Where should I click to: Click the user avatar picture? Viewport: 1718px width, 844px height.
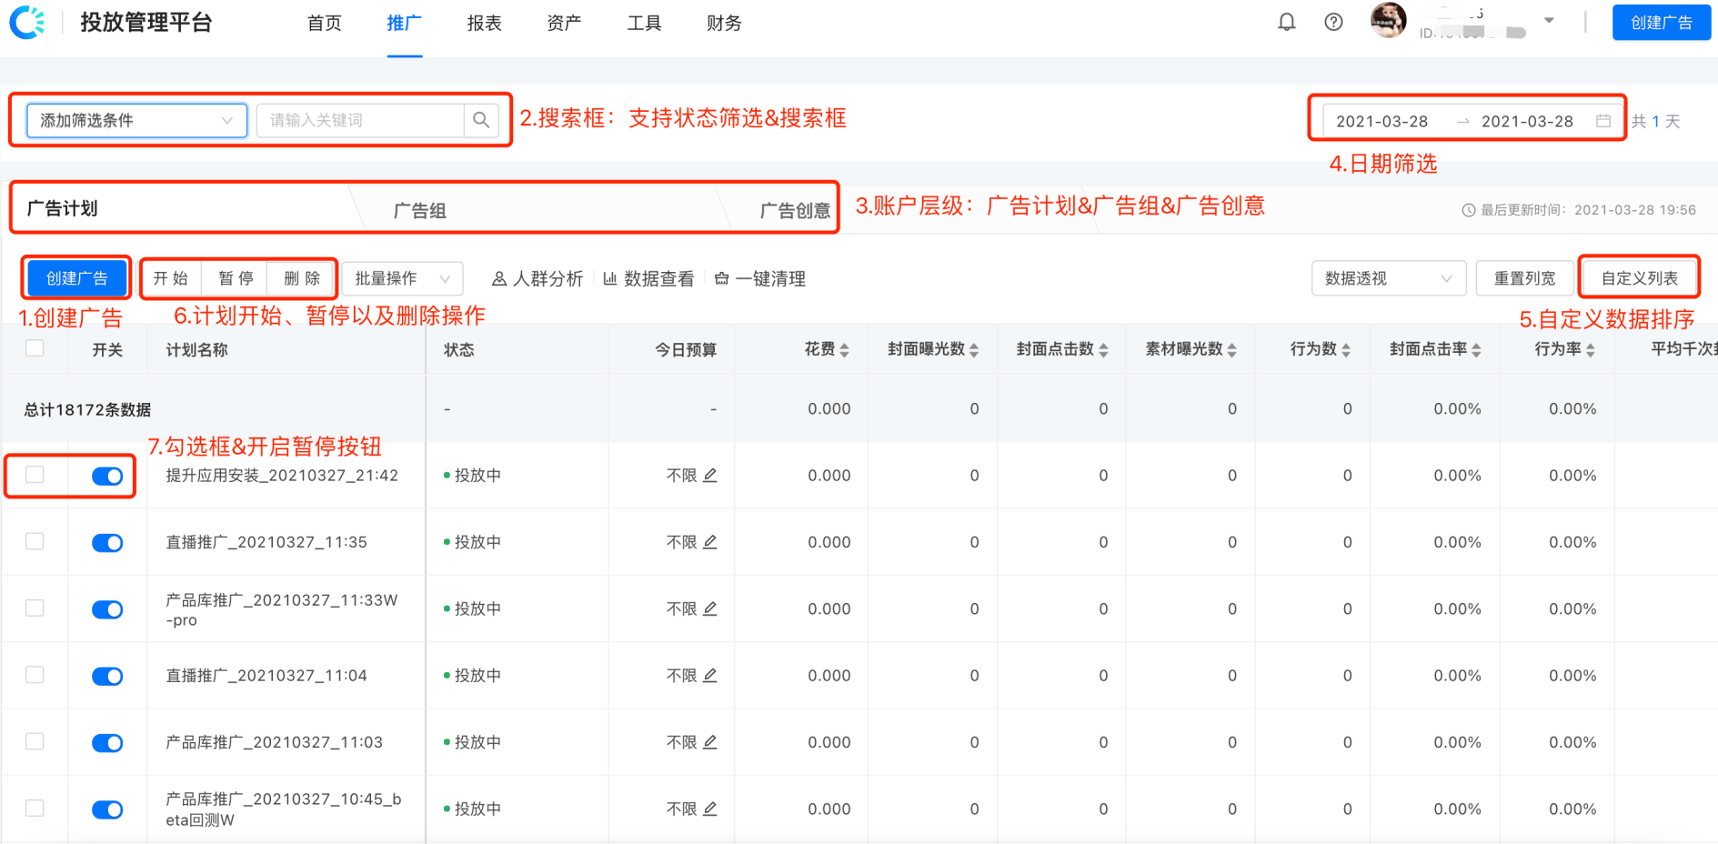(x=1386, y=20)
